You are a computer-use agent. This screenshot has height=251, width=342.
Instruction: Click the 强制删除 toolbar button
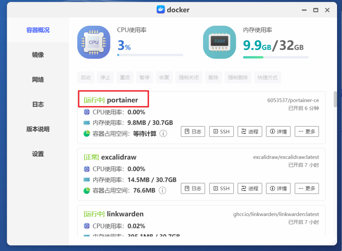(x=238, y=77)
